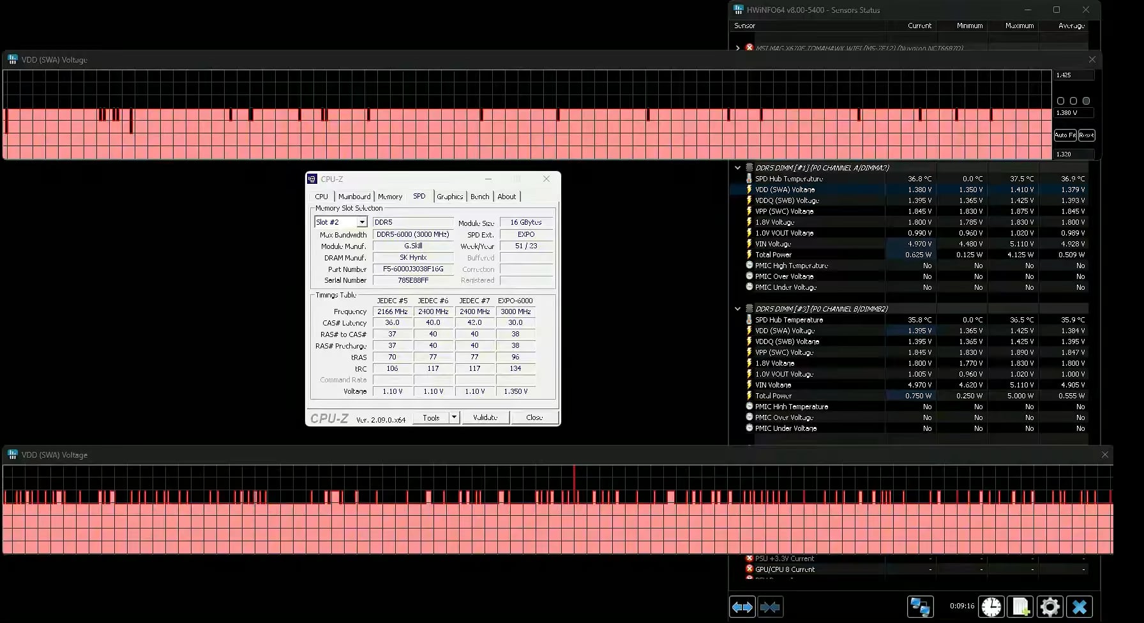Viewport: 1144px width, 623px height.
Task: Click the EXPO-6000 timings column header
Action: pyautogui.click(x=515, y=301)
